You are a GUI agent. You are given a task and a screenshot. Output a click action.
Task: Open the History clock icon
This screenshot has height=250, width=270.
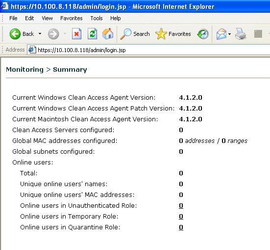click(x=203, y=34)
